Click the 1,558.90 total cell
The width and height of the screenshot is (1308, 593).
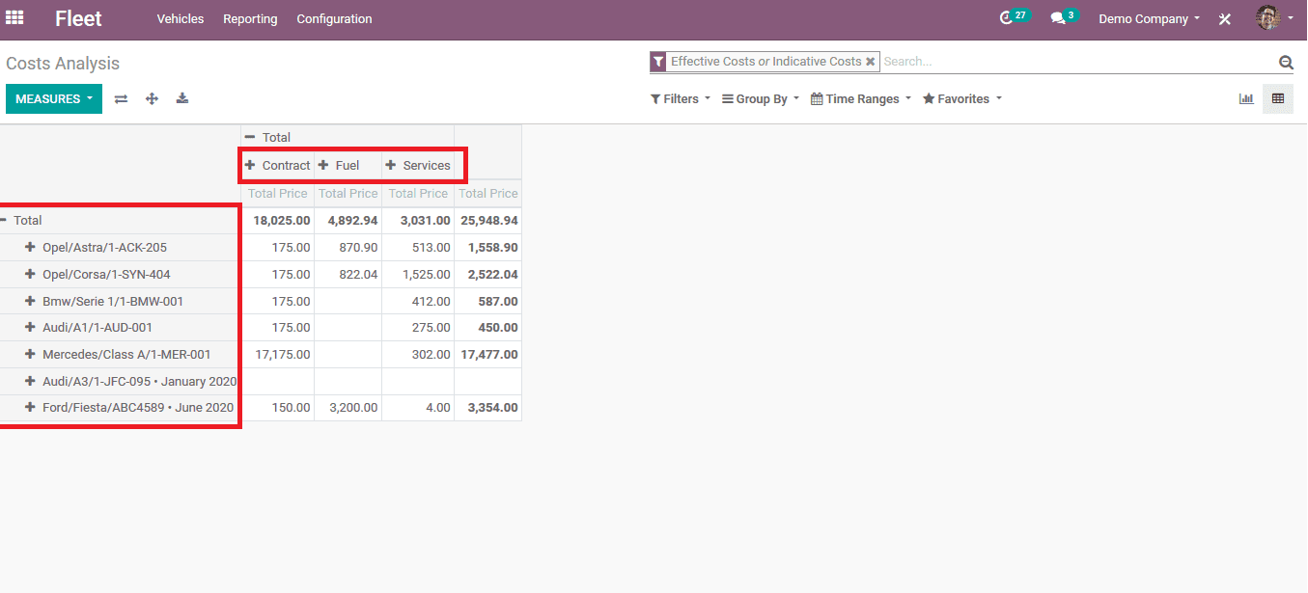(487, 248)
